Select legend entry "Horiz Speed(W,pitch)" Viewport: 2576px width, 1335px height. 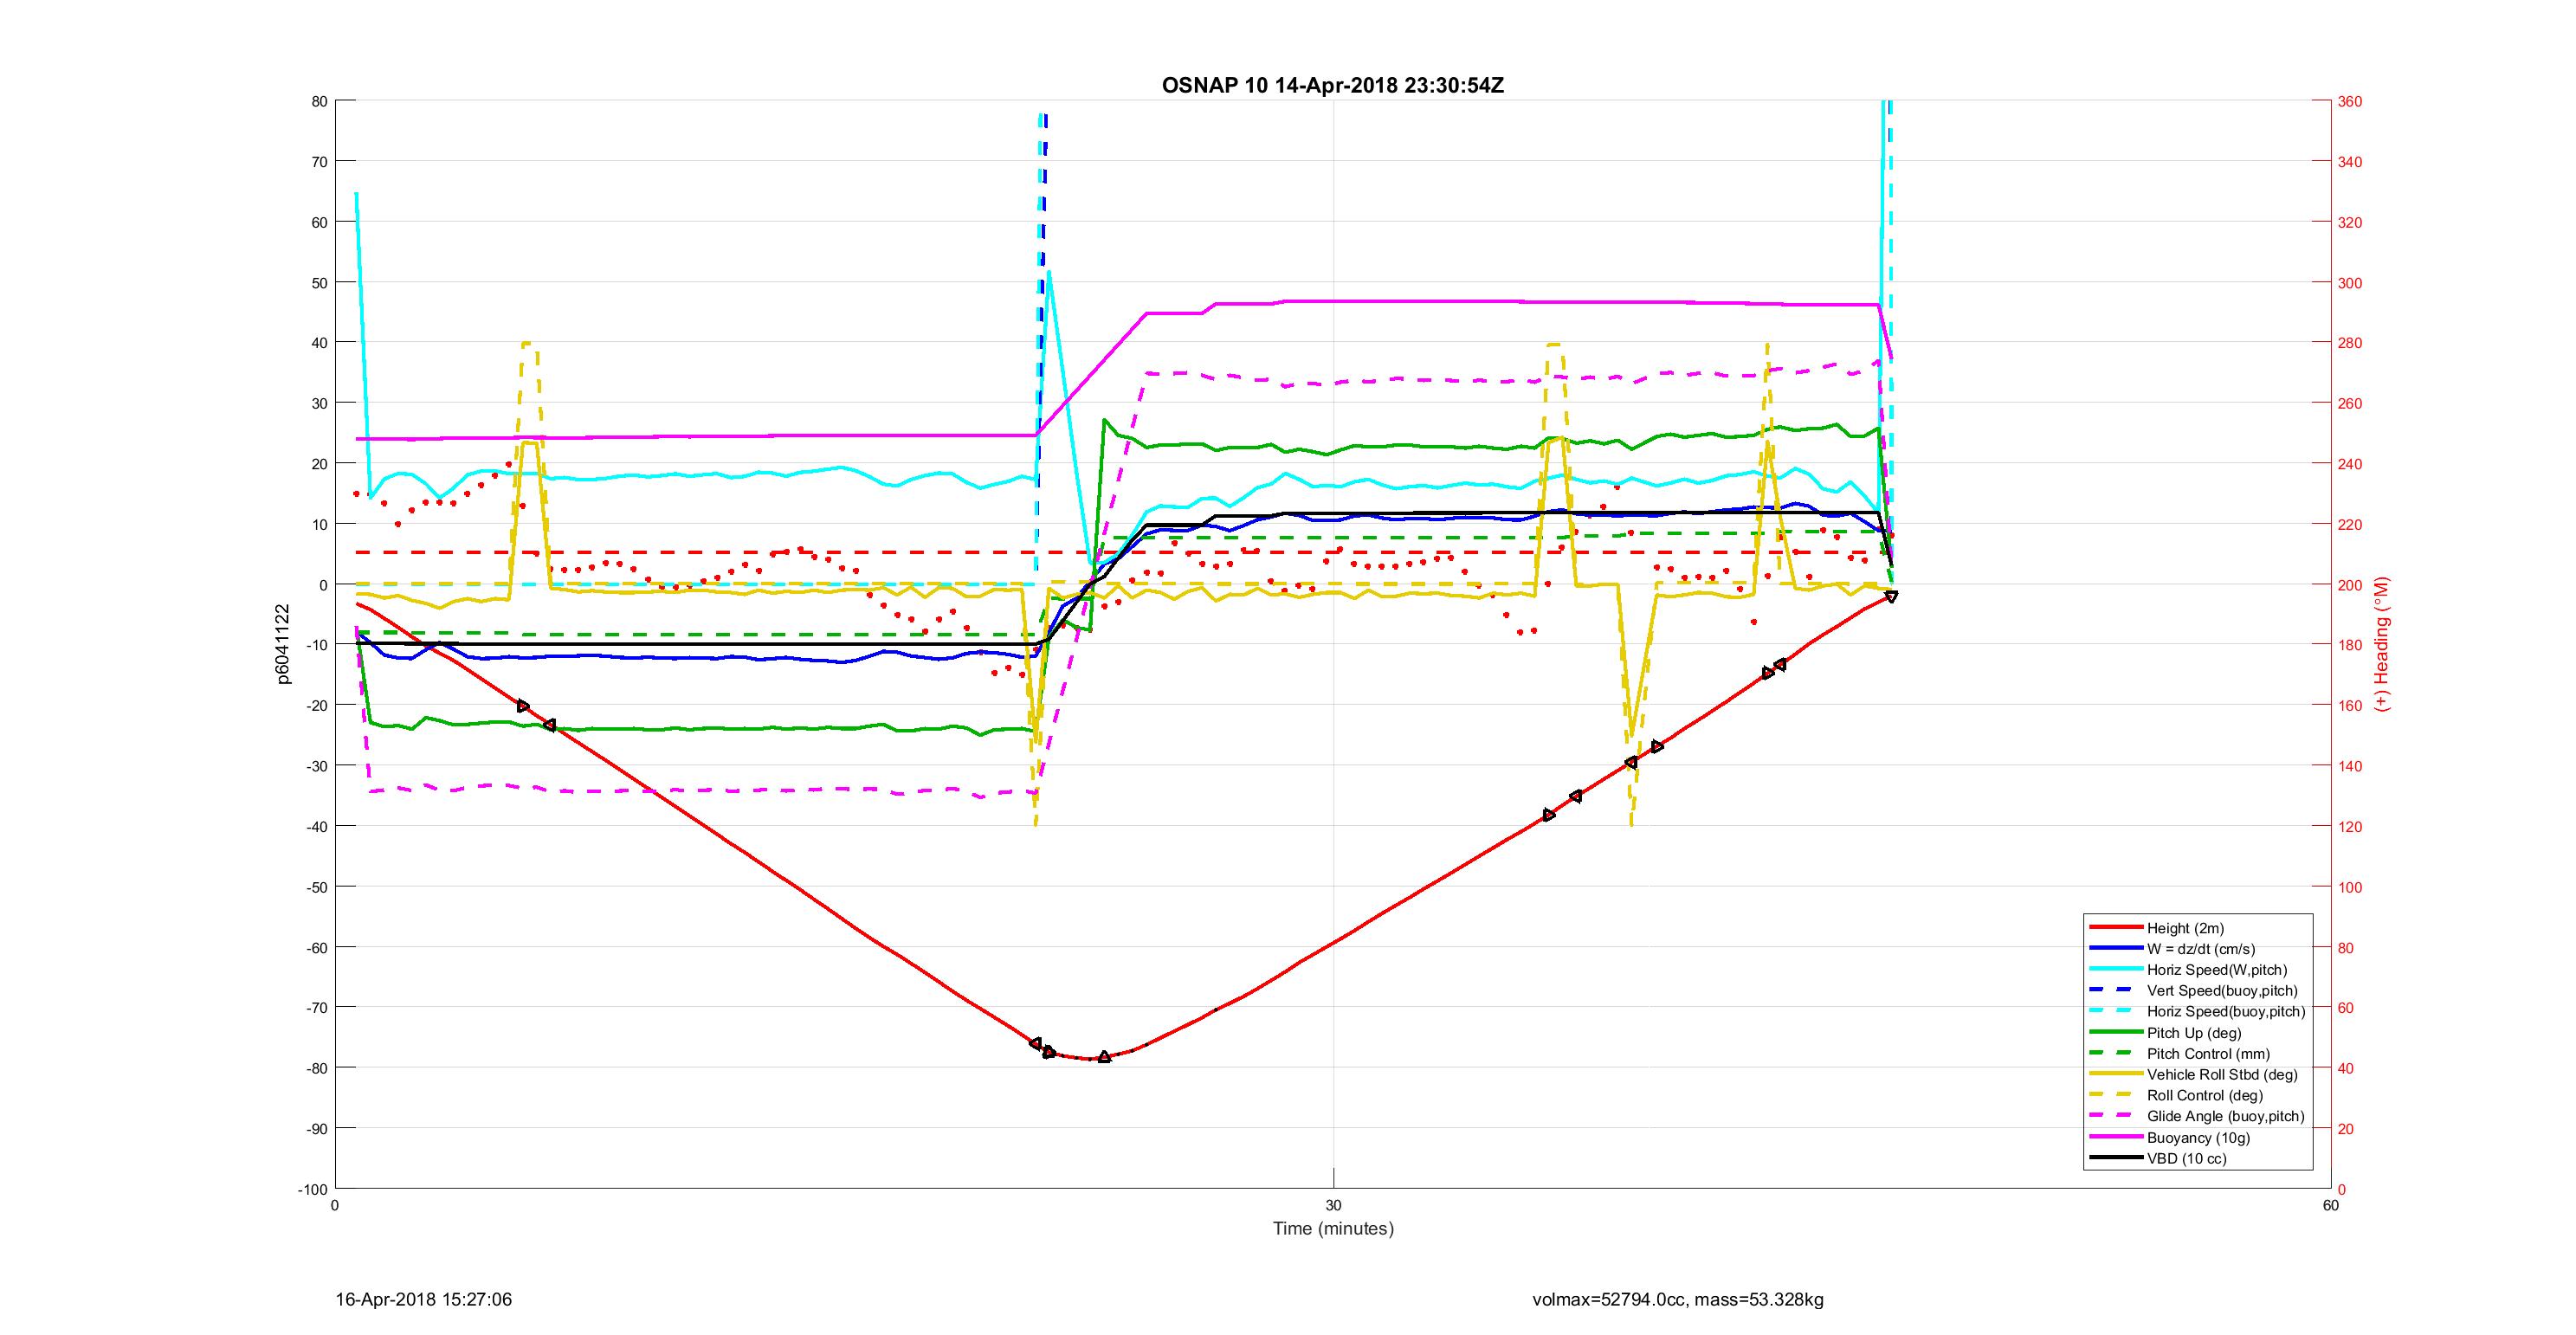coord(2217,970)
